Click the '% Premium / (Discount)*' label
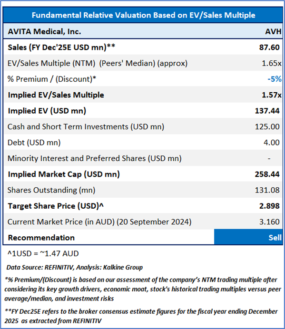Viewport: 285px width, 329px height. [x=52, y=79]
